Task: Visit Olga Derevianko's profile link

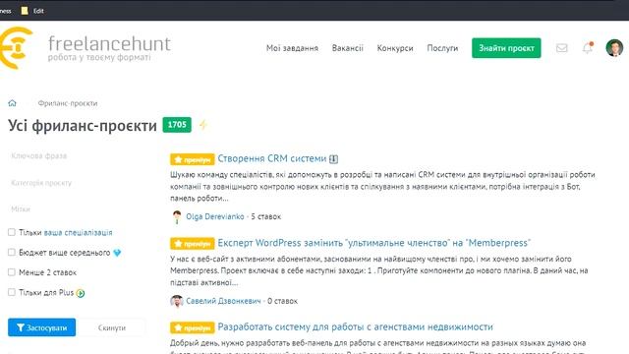Action: point(214,216)
